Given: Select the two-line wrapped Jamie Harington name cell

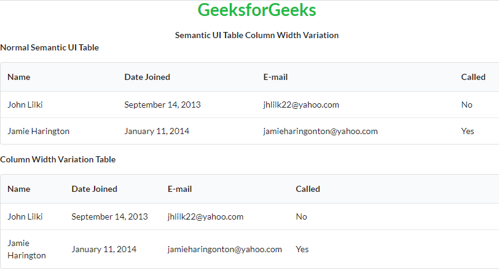Looking at the screenshot, I should coord(26,249).
